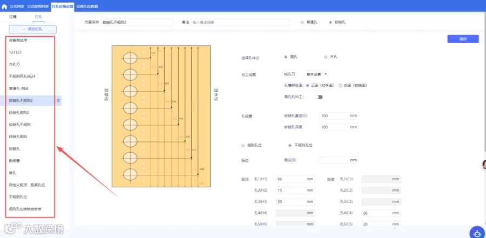This screenshot has height=238, width=486.
Task: Click the 铰链孔直径(D) input field
Action: pos(339,116)
